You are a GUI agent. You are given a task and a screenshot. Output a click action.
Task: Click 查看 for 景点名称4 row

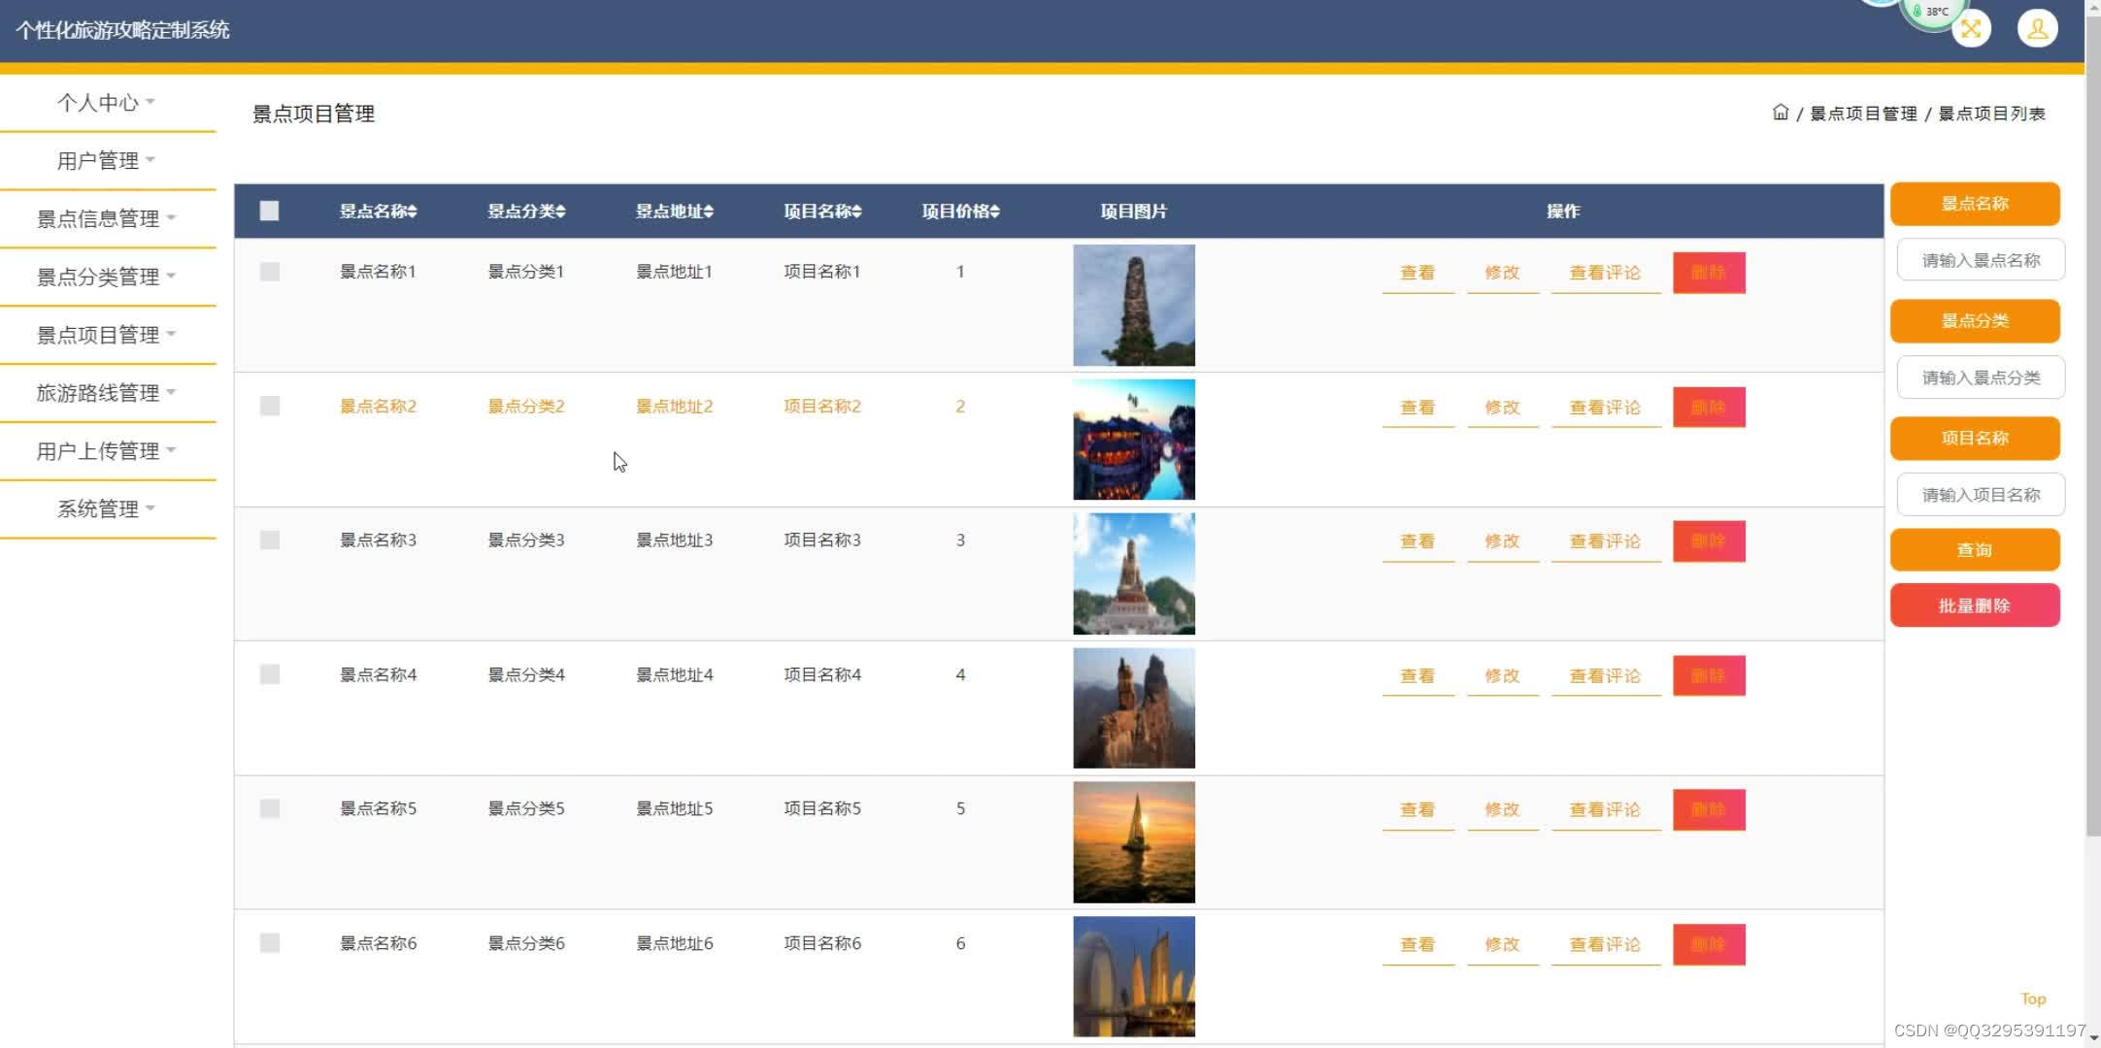(1417, 676)
